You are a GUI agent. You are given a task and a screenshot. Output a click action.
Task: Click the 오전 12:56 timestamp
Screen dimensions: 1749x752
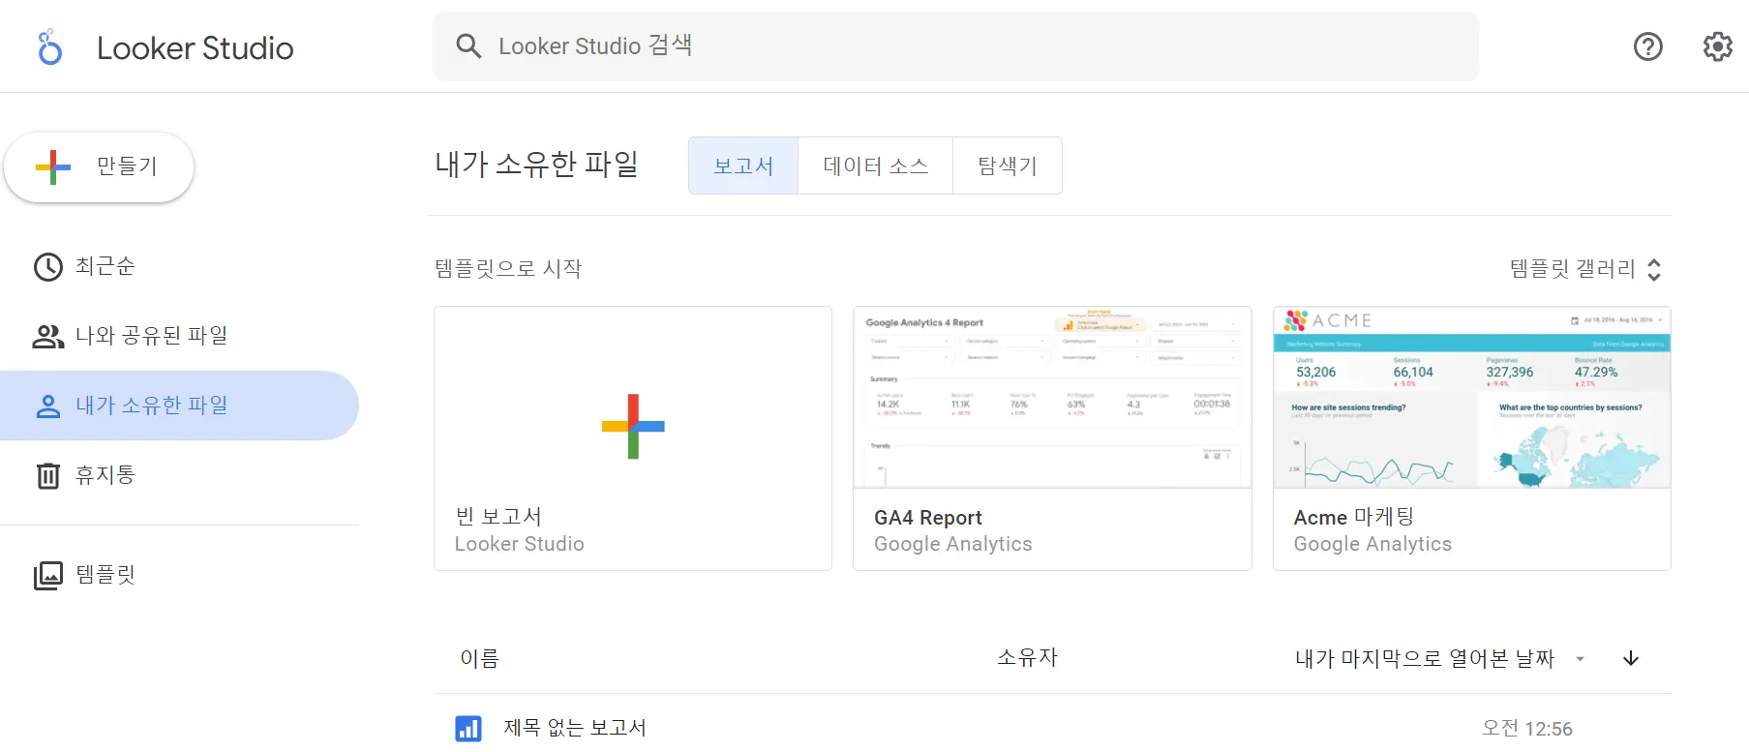click(1526, 729)
